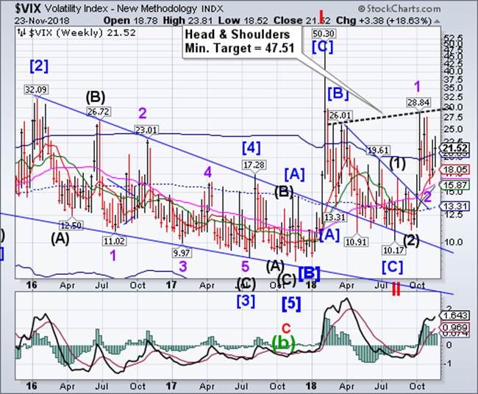The image size is (478, 394).
Task: Click the 15.87 moving average axis tag
Action: (x=454, y=185)
